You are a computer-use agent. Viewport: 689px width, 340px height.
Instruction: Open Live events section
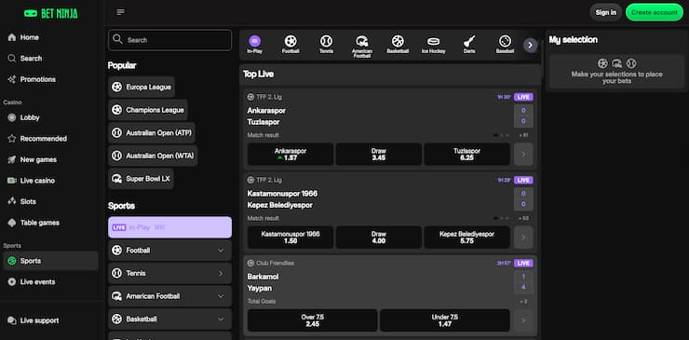click(37, 281)
